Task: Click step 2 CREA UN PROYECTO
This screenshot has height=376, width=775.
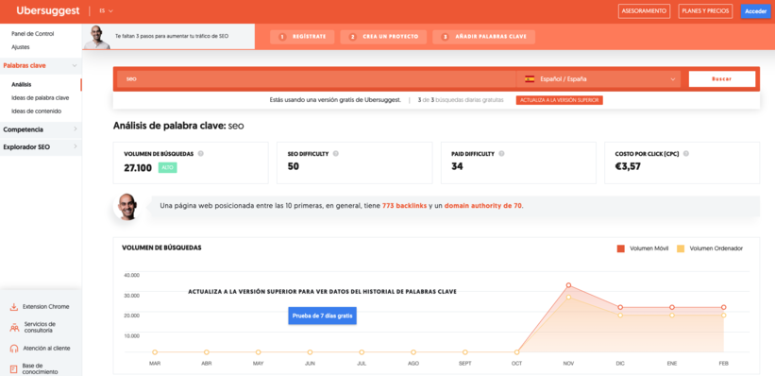Action: (x=383, y=37)
